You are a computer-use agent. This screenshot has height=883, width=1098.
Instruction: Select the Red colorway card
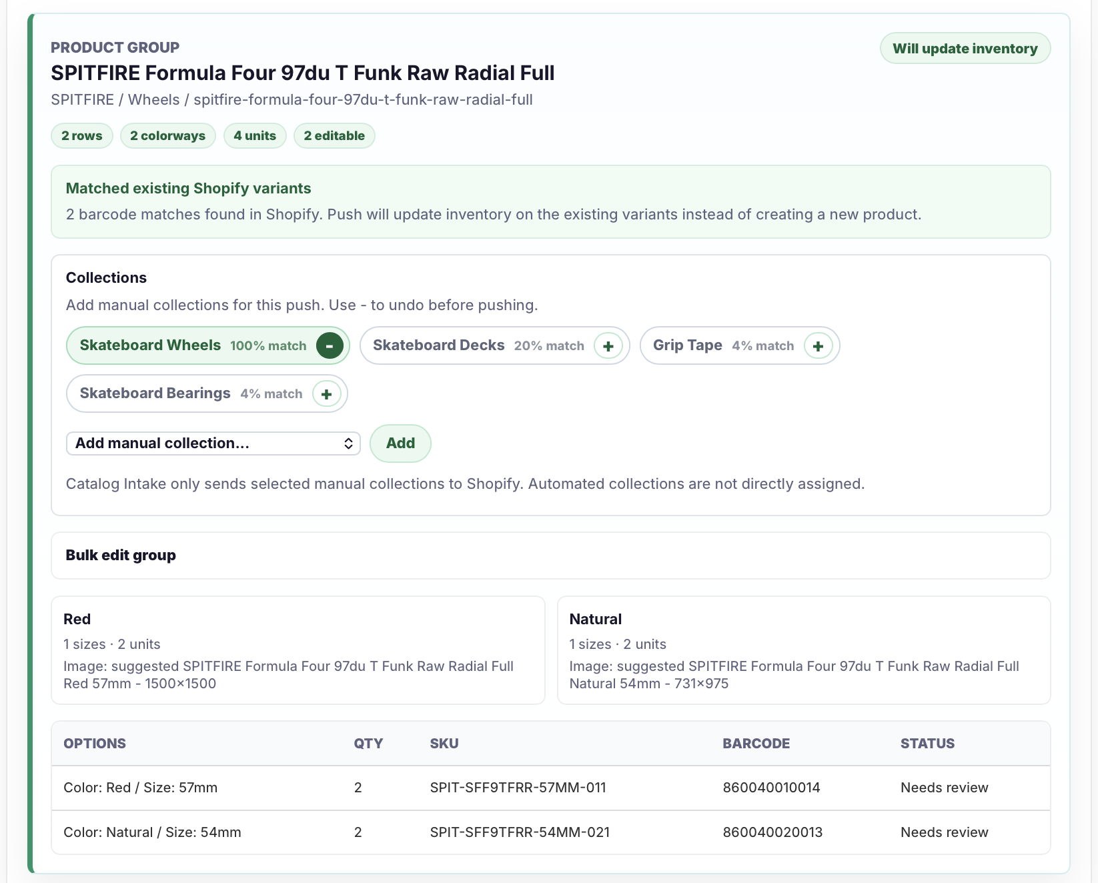point(298,650)
